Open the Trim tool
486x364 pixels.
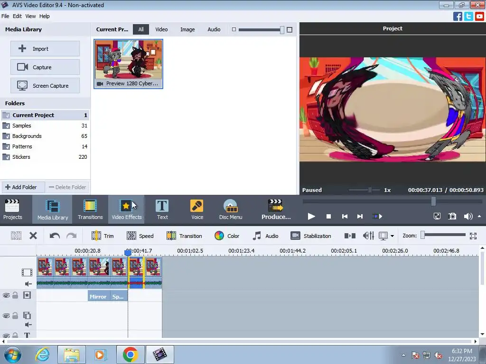[103, 236]
